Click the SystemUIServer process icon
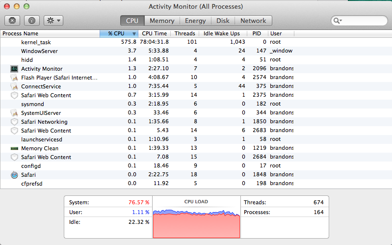This screenshot has width=392, height=245. pos(14,113)
